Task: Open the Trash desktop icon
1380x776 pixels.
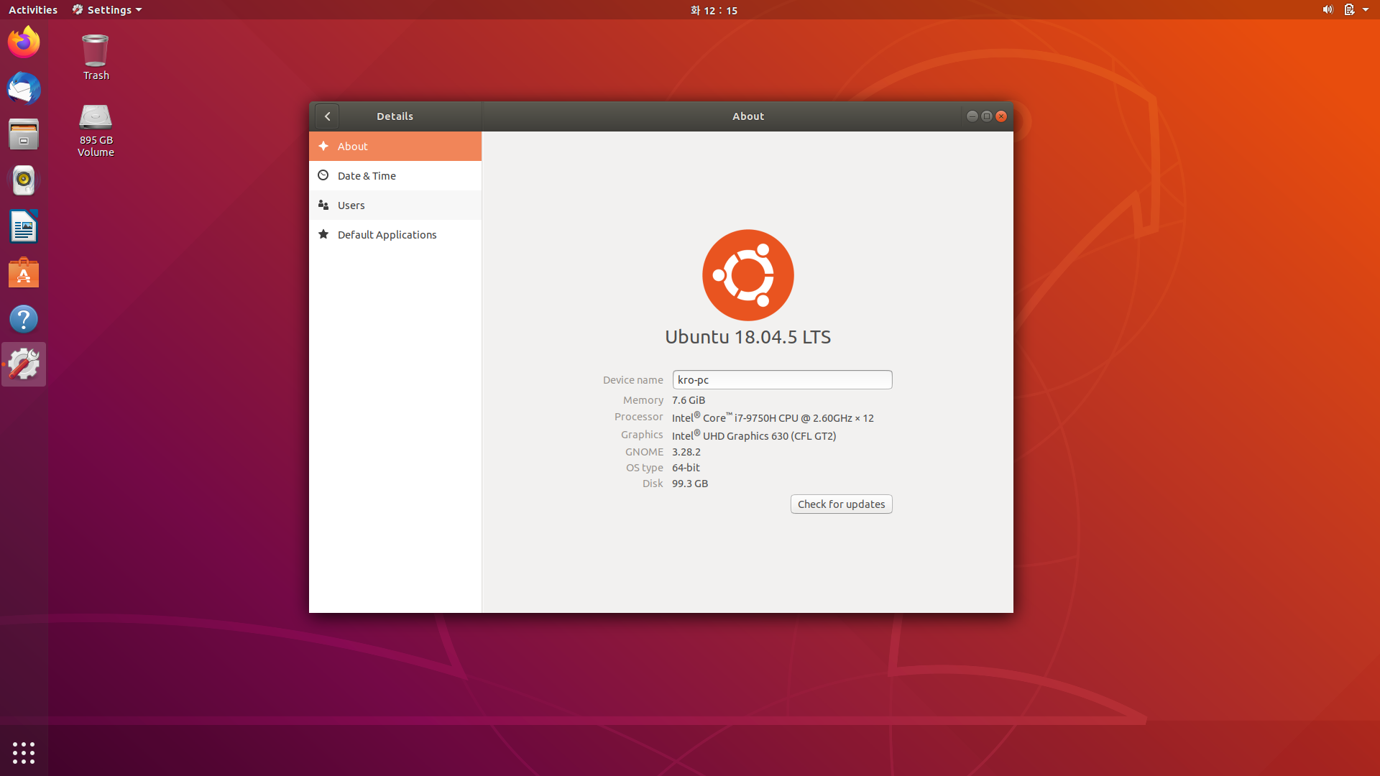Action: click(x=96, y=57)
